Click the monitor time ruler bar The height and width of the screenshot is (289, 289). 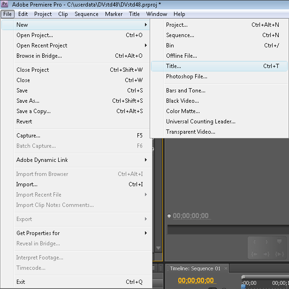[x=228, y=230]
